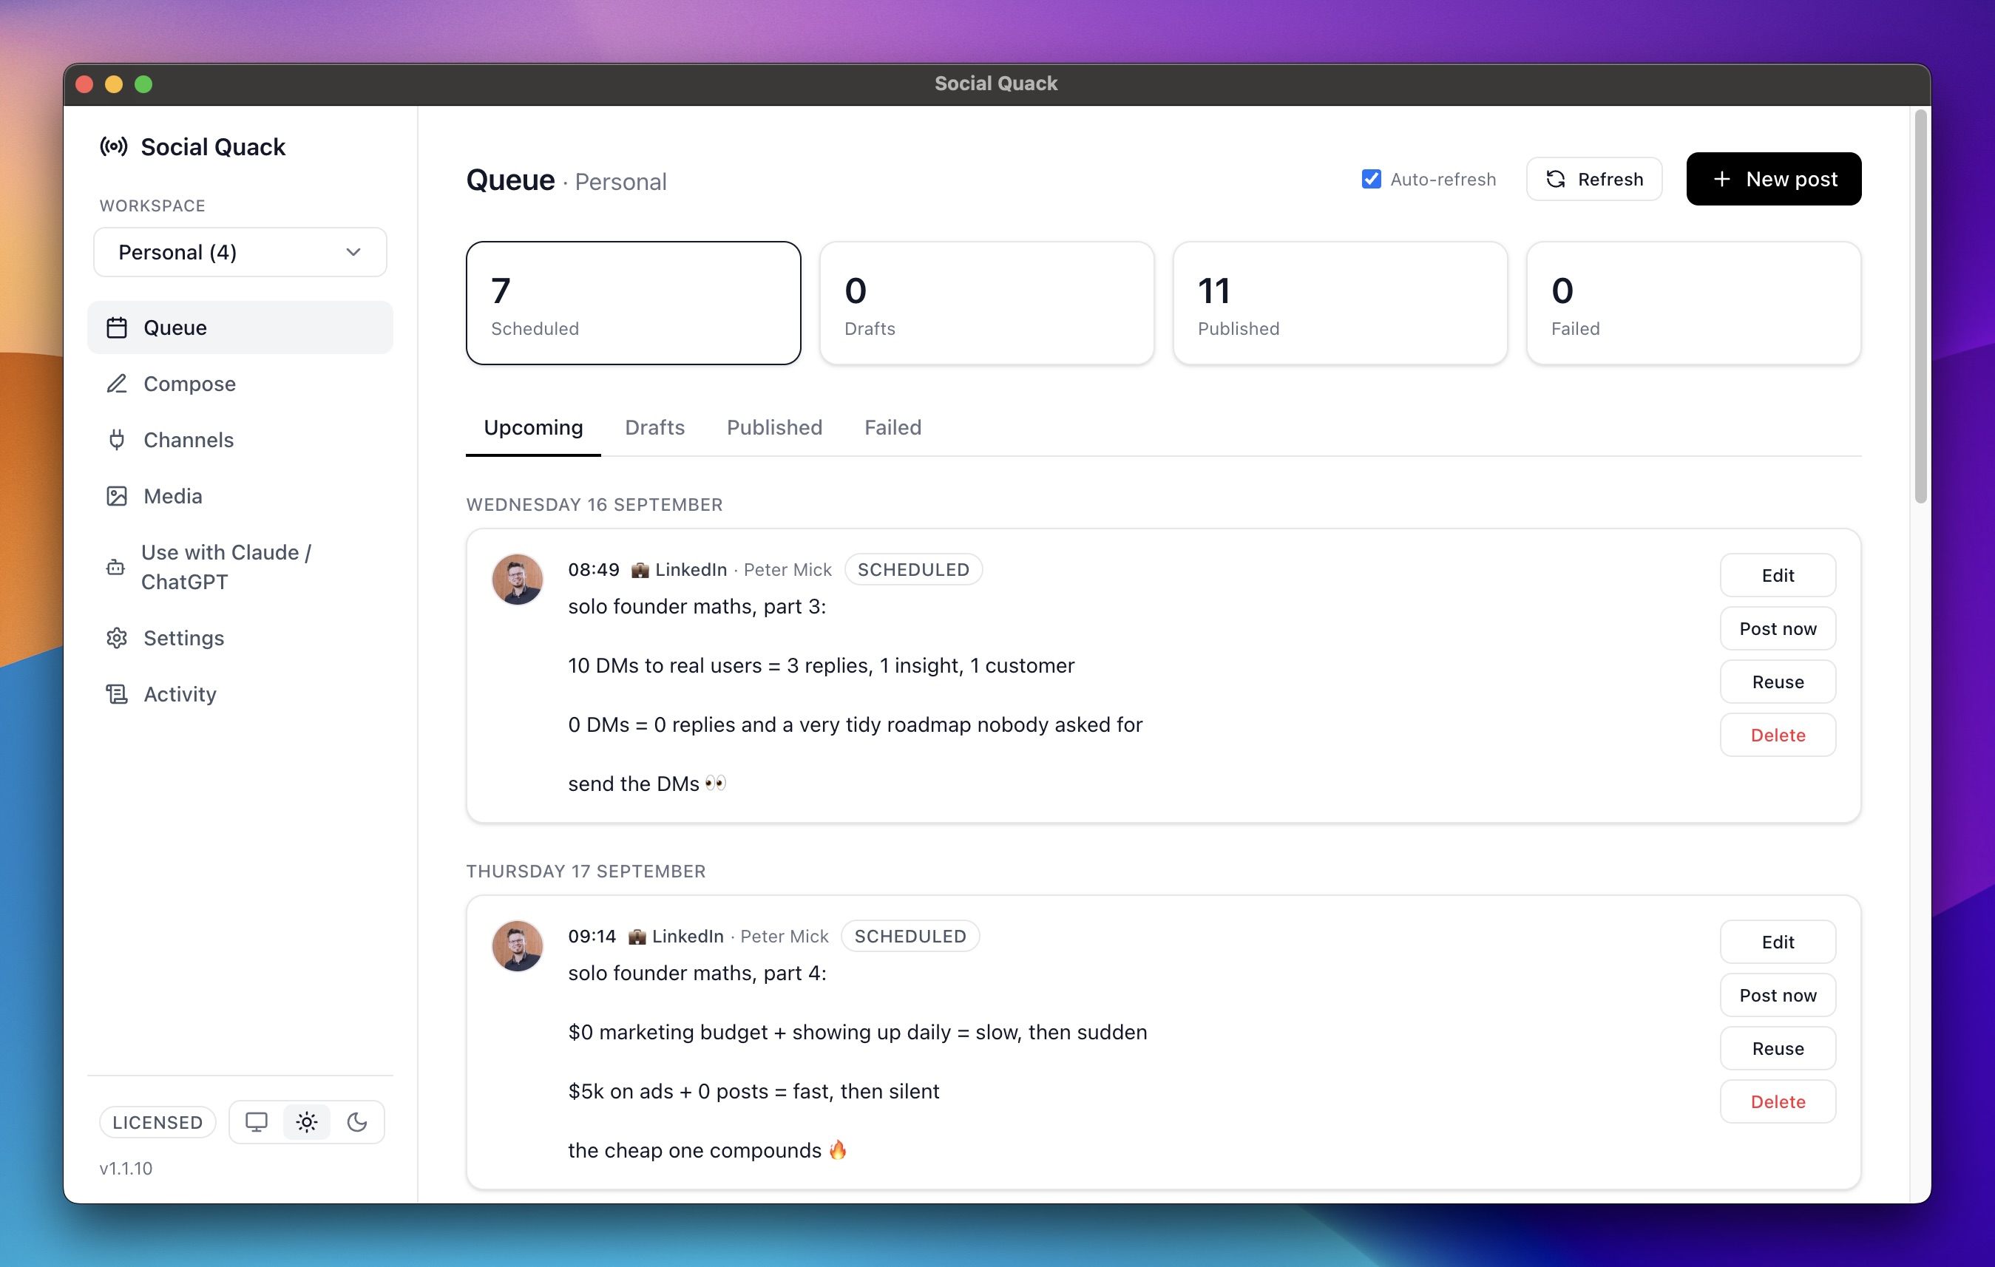The width and height of the screenshot is (1995, 1267).
Task: Click the SCHEDULED badge on 09:14 post
Action: click(x=910, y=936)
